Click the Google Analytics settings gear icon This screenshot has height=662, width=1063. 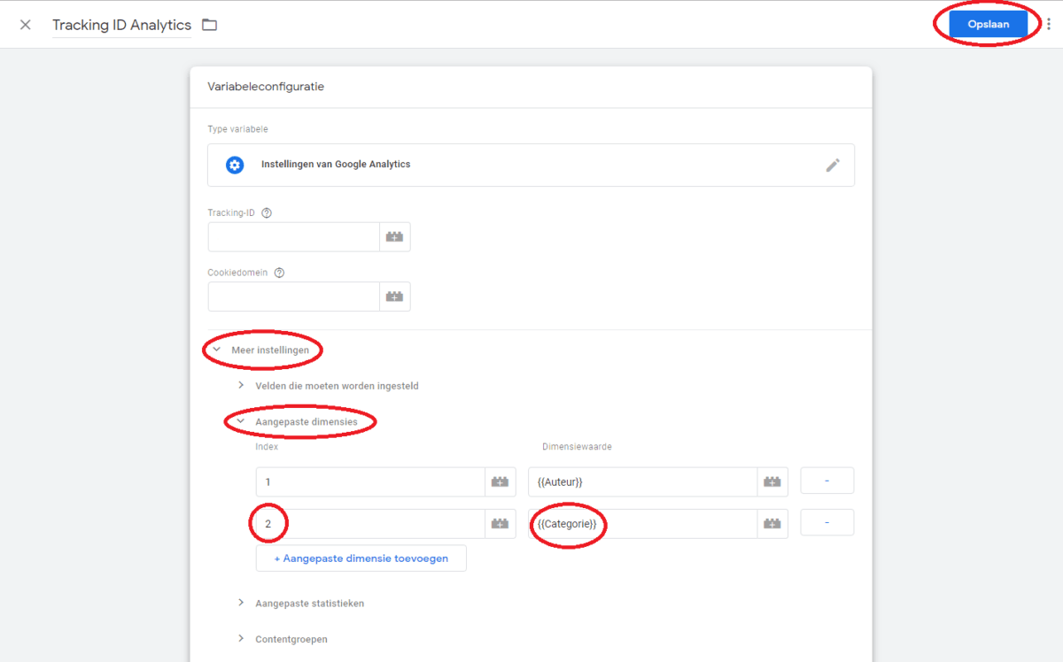pos(235,165)
